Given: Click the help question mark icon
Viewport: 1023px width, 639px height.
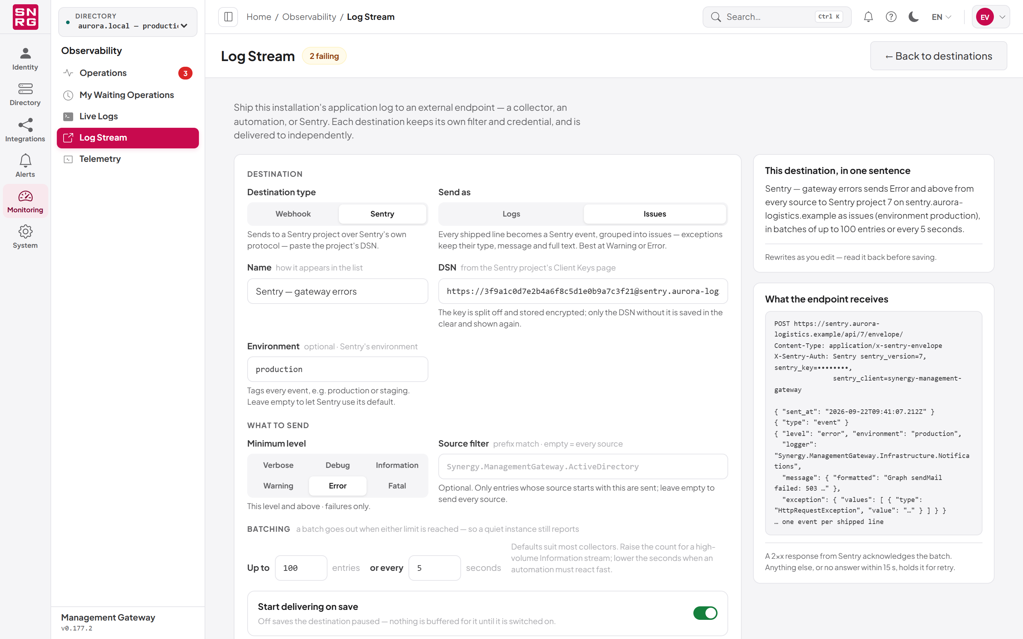Looking at the screenshot, I should coord(891,17).
